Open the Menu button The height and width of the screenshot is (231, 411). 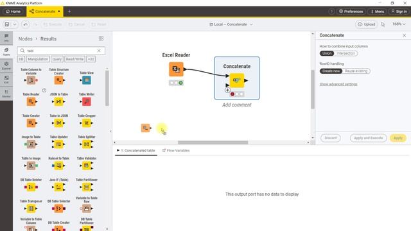point(377,12)
